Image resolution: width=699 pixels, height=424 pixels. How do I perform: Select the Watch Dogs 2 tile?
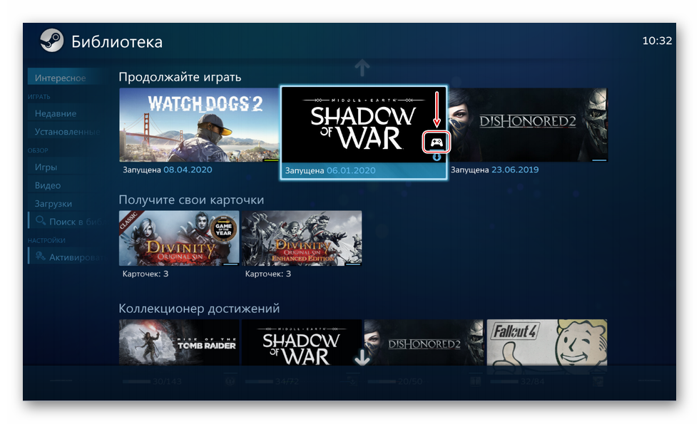[x=199, y=125]
